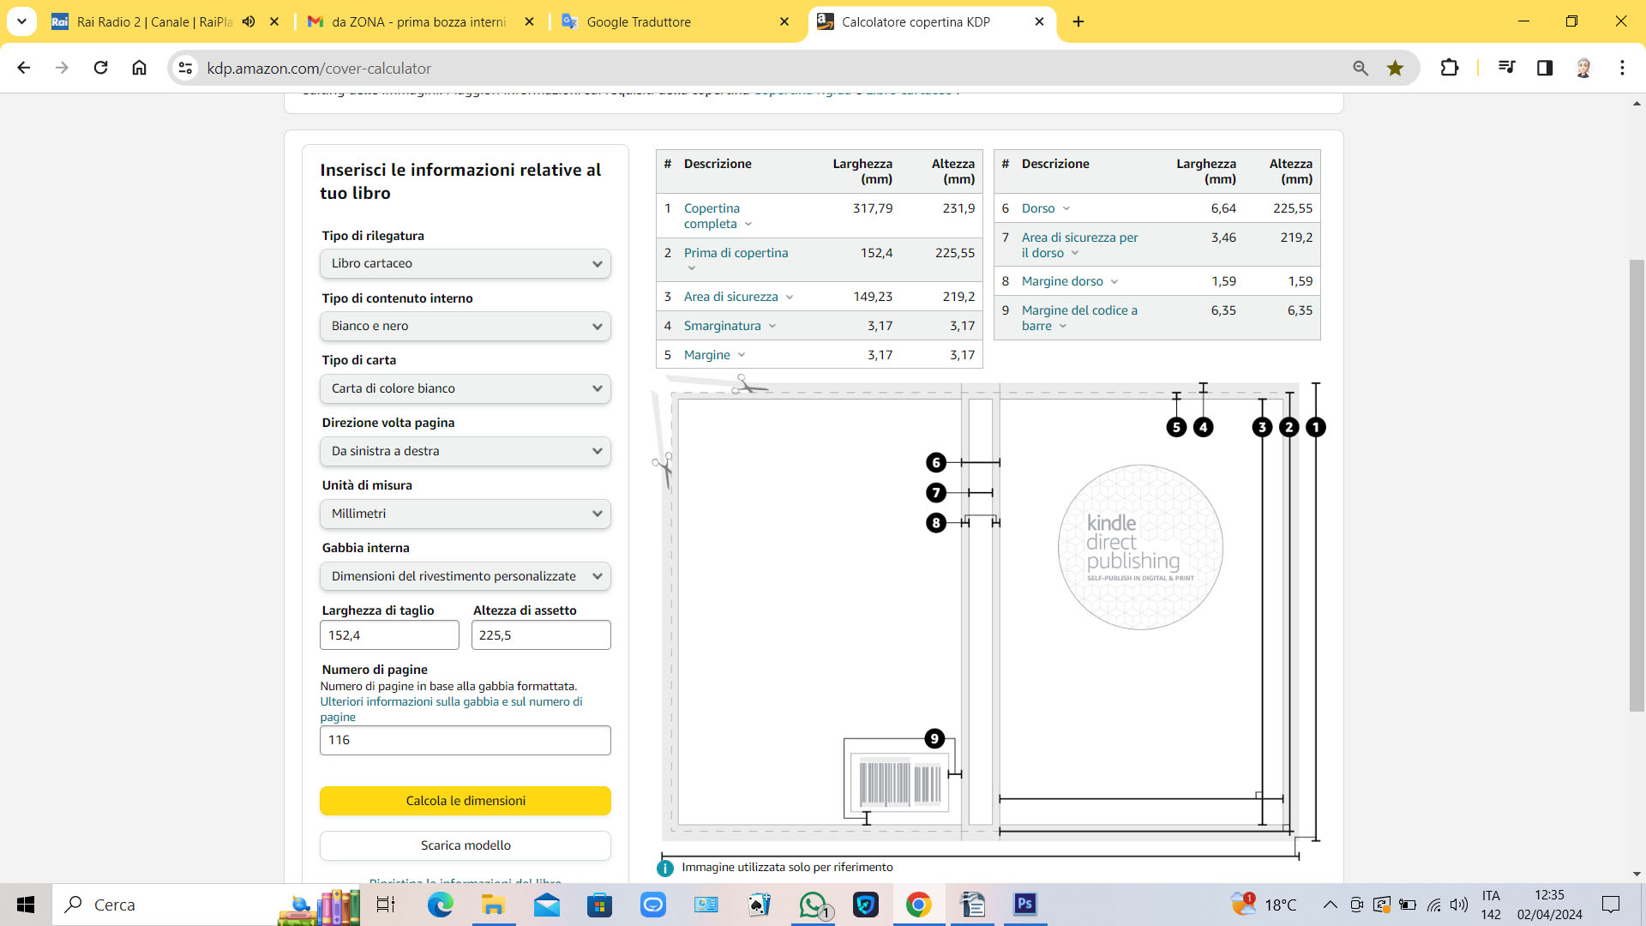Open the Unità di misura dropdown
Screen dimensions: 1646x926
point(466,514)
